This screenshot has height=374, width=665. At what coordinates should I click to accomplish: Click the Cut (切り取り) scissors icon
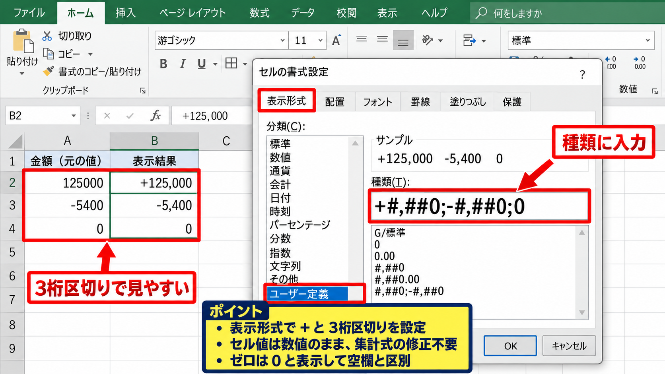tap(47, 36)
